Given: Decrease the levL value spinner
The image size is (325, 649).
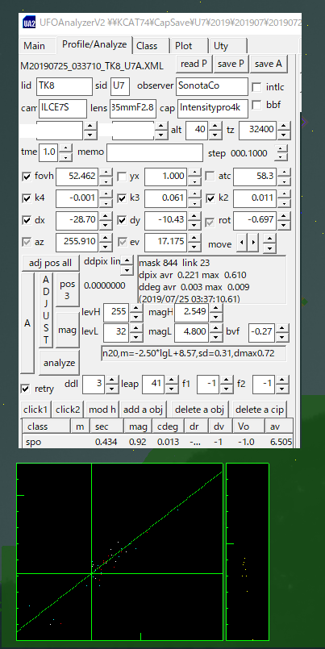Looking at the screenshot, I should [x=136, y=337].
